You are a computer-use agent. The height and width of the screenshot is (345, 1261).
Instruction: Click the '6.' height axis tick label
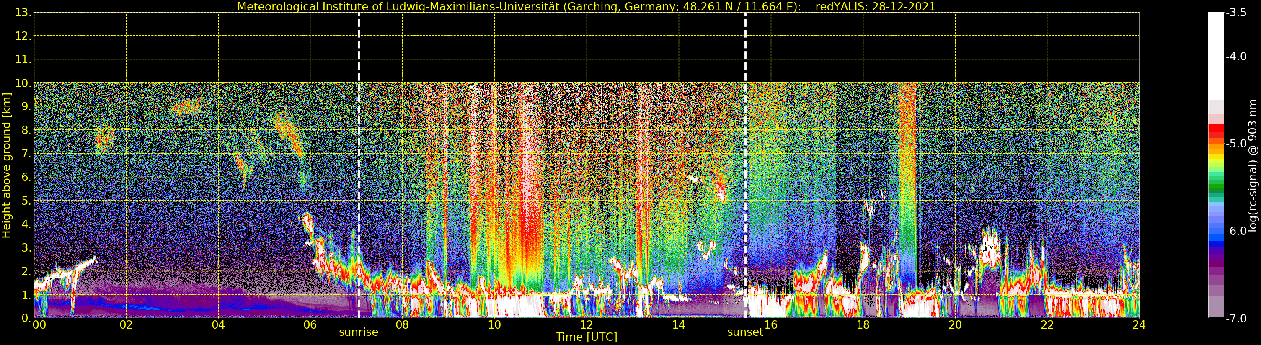tap(26, 177)
